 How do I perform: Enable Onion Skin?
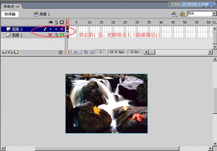(75, 52)
